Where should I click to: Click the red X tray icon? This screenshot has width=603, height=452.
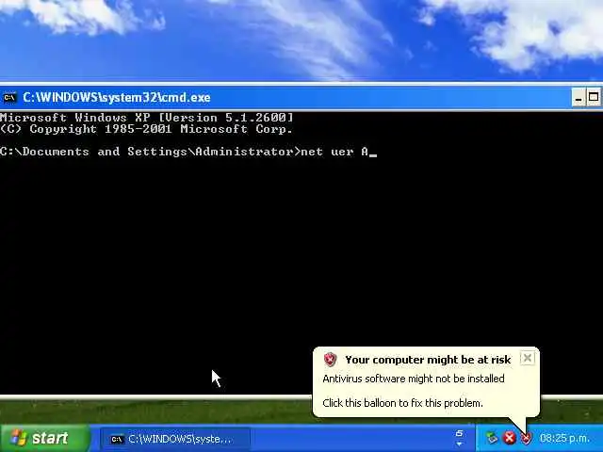coord(510,438)
